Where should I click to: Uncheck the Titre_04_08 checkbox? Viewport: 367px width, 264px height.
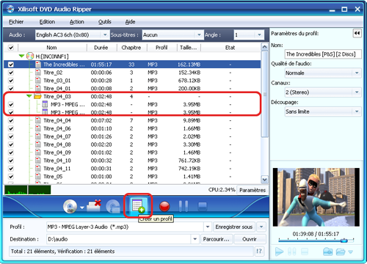[x=11, y=144]
